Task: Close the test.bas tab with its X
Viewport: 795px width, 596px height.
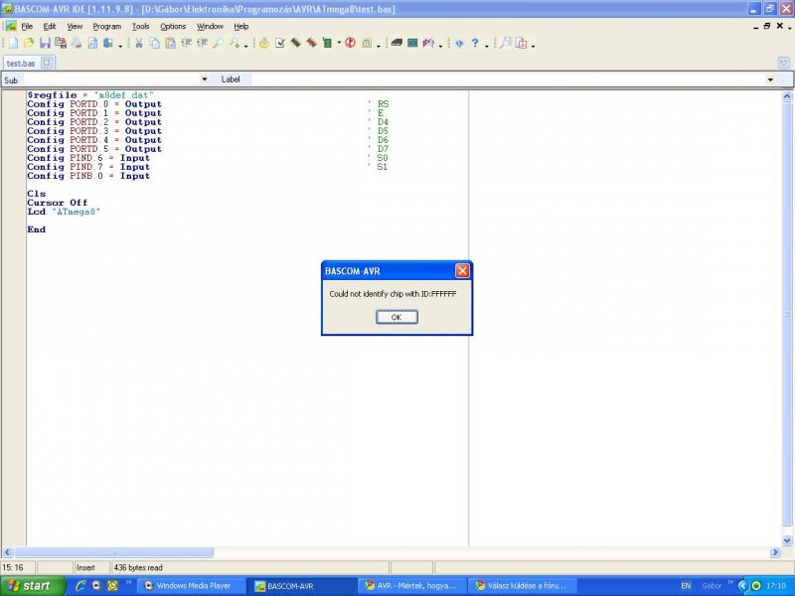Action: click(47, 63)
